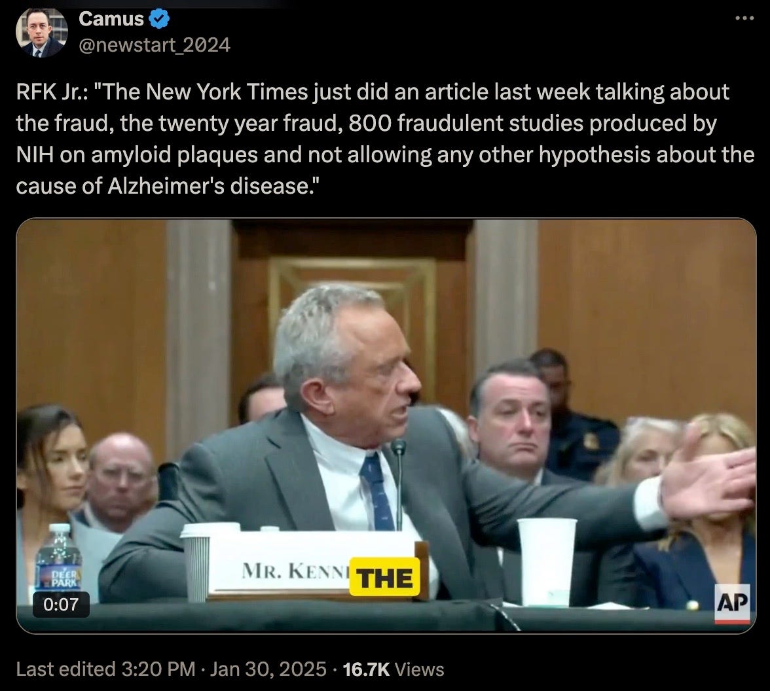Open the 16.7K Views count

[394, 669]
